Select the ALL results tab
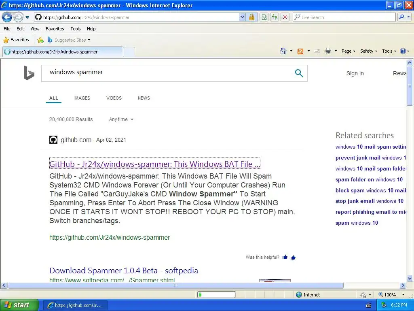Image resolution: width=414 pixels, height=311 pixels. pyautogui.click(x=54, y=98)
